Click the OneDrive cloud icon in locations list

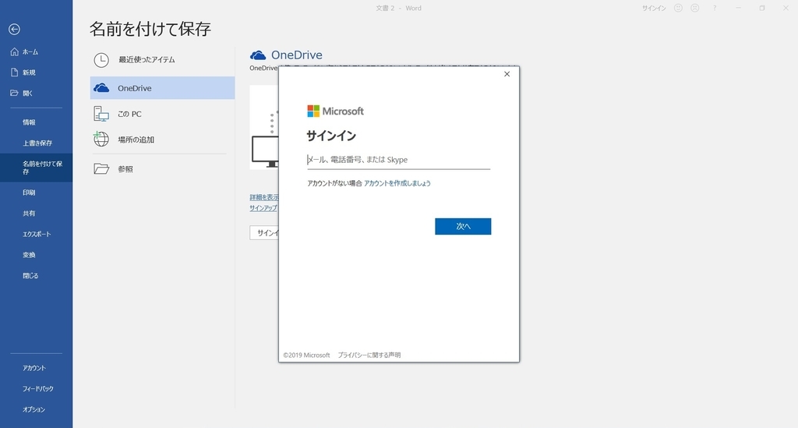(x=101, y=88)
